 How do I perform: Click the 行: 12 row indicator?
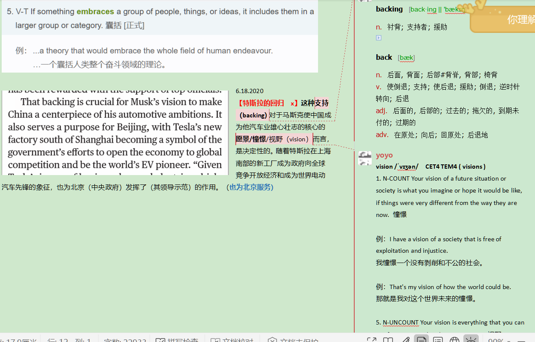tap(58, 340)
